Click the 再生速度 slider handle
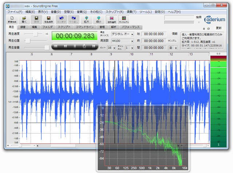 [x=36, y=34]
